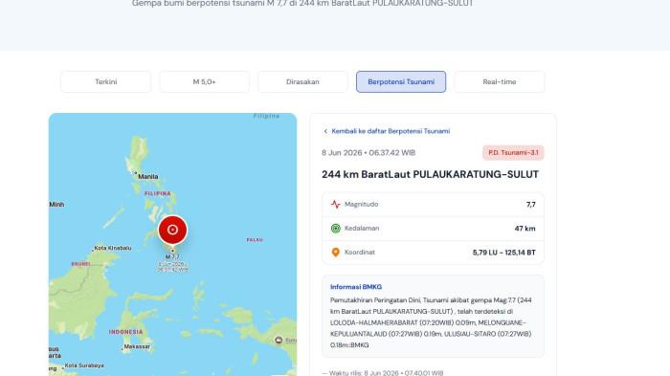Click the Magnitudo pulse icon
This screenshot has width=670, height=376.
(x=335, y=204)
